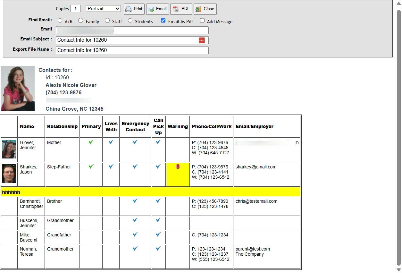Click the Email button with envelope icon
Screen dimensions: 402x273
pyautogui.click(x=157, y=9)
